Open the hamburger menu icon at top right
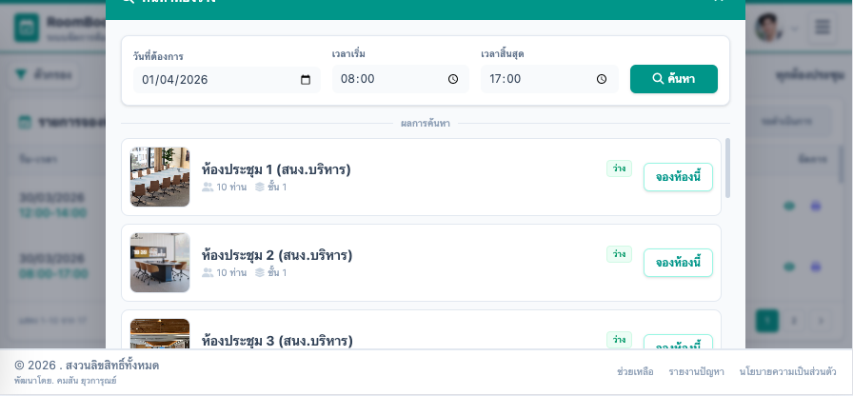853x396 pixels. pyautogui.click(x=822, y=28)
